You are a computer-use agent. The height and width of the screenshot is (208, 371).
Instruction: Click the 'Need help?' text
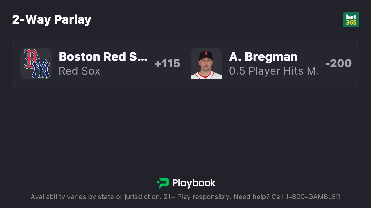coord(252,197)
